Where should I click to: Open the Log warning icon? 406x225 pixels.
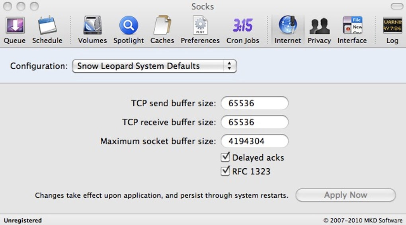click(392, 26)
